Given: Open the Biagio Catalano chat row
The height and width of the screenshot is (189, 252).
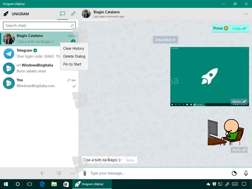Looking at the screenshot, I should point(39,39).
